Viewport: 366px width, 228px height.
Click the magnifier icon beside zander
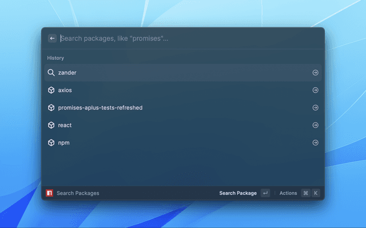pyautogui.click(x=51, y=73)
